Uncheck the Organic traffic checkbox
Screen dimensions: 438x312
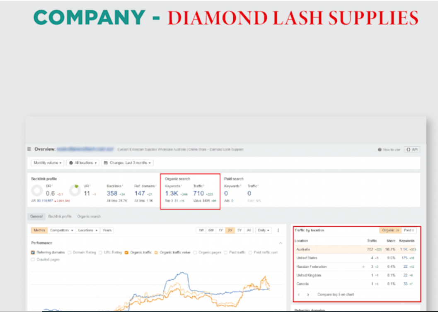point(126,252)
